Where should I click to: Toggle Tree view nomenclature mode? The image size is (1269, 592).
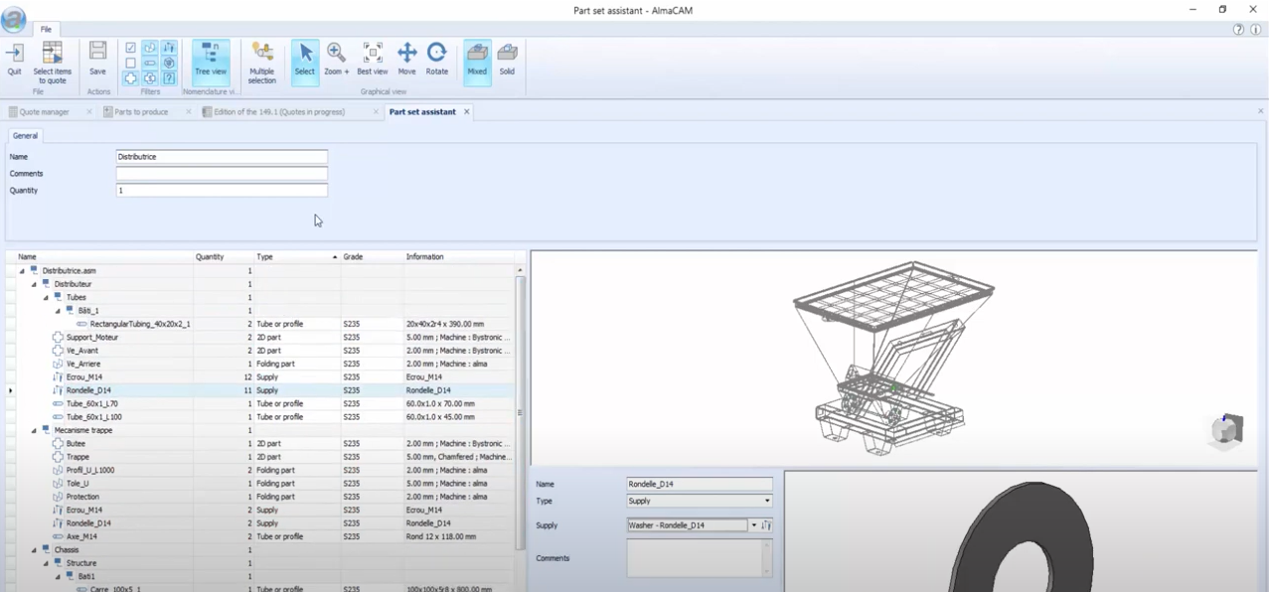pos(210,59)
